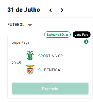Click the SCP letters above Sporting crest

[x=30, y=52]
